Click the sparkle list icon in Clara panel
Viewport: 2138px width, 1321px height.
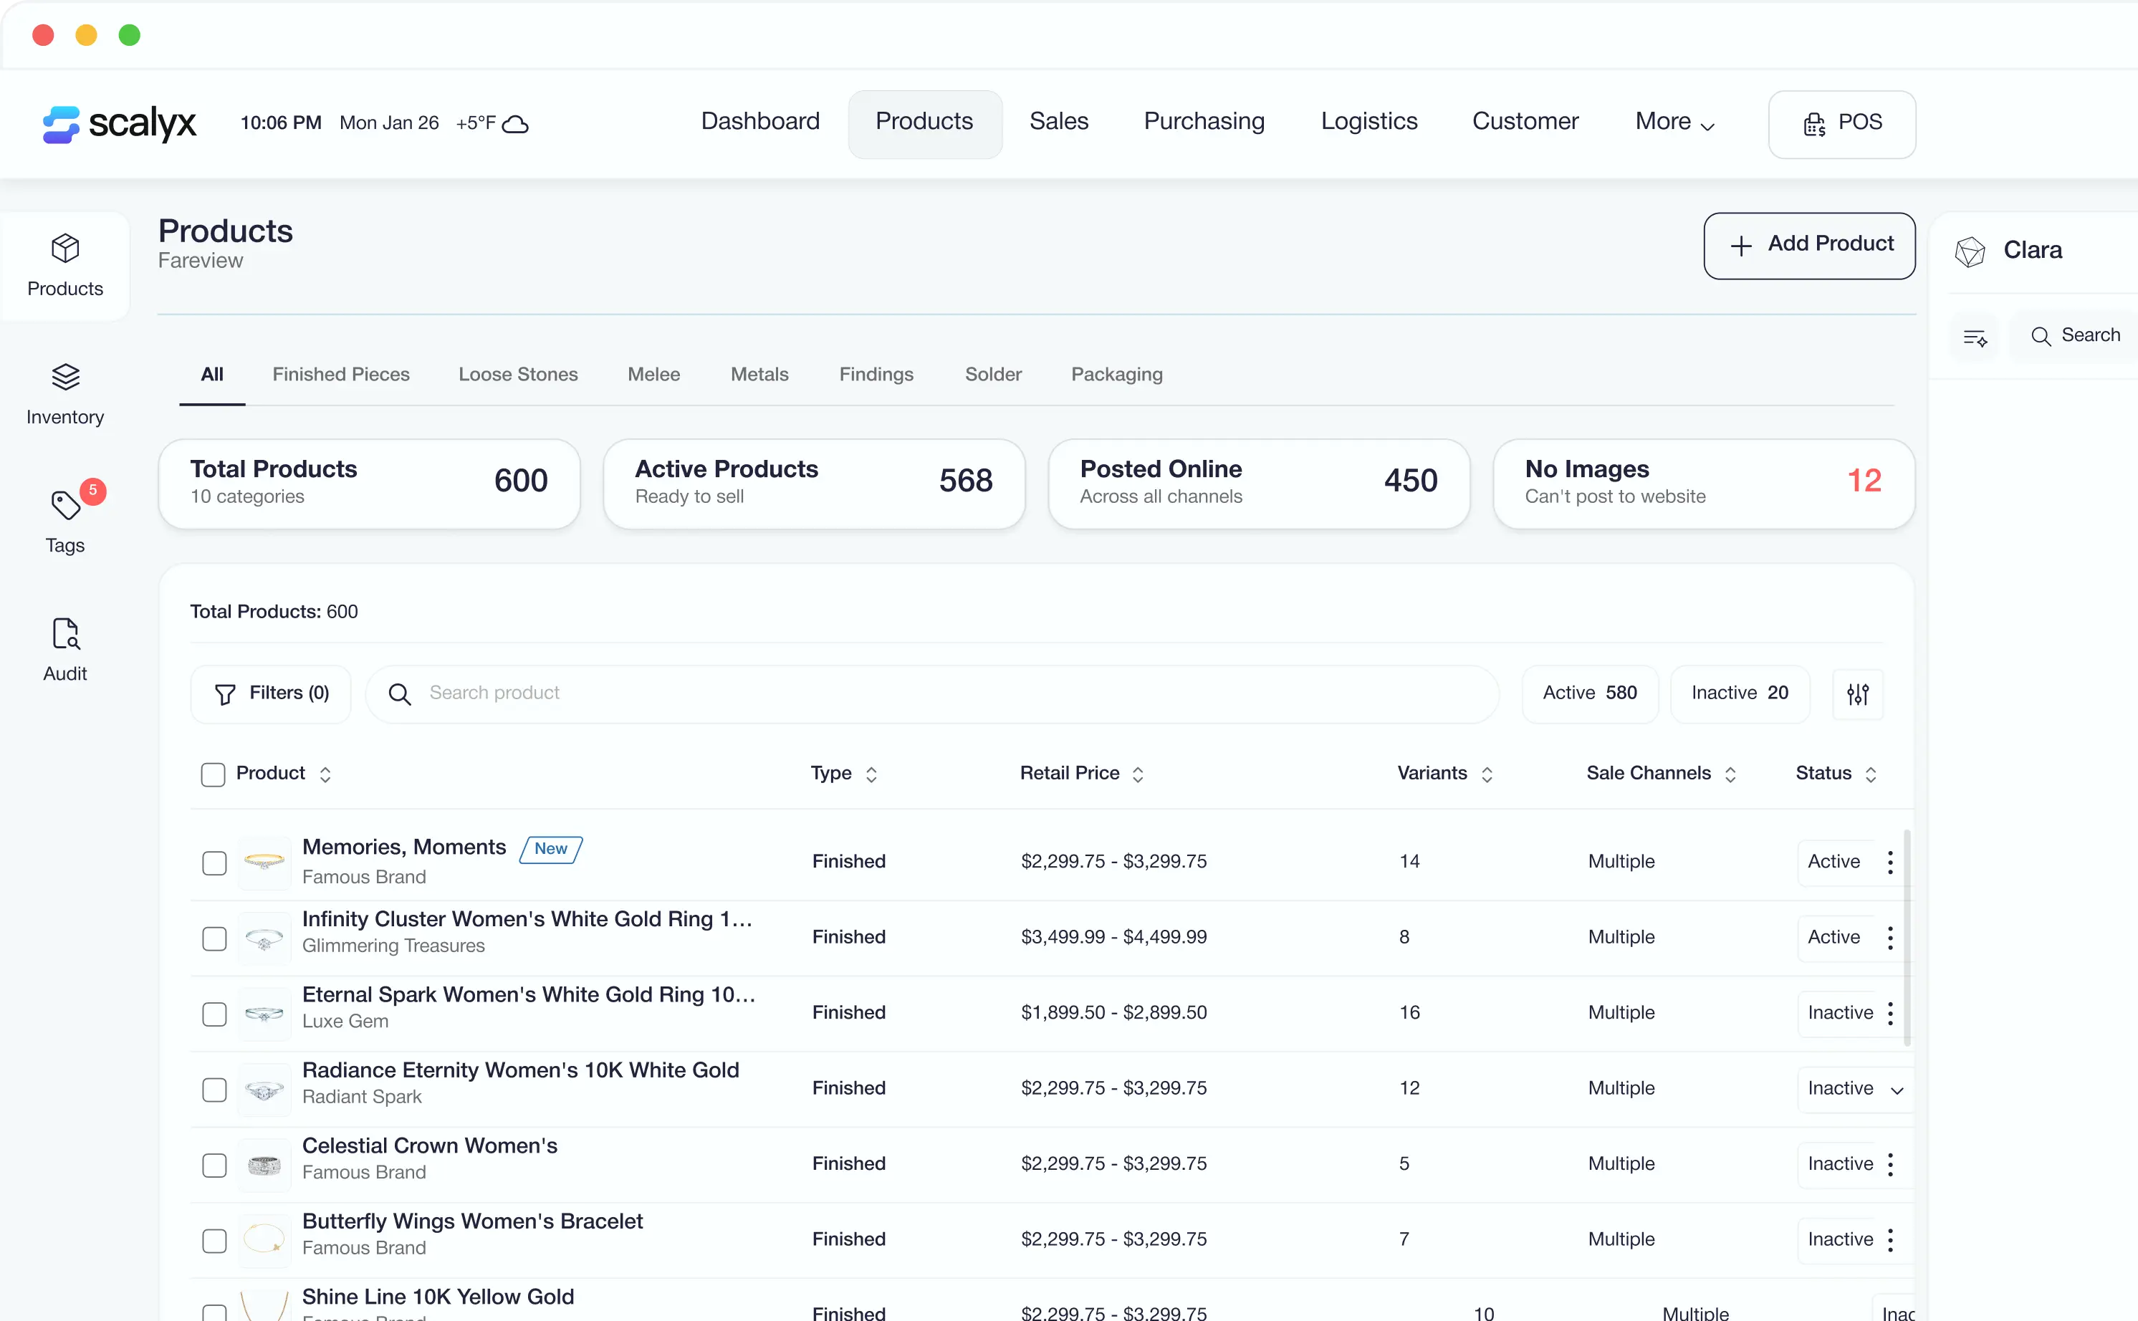click(1975, 337)
